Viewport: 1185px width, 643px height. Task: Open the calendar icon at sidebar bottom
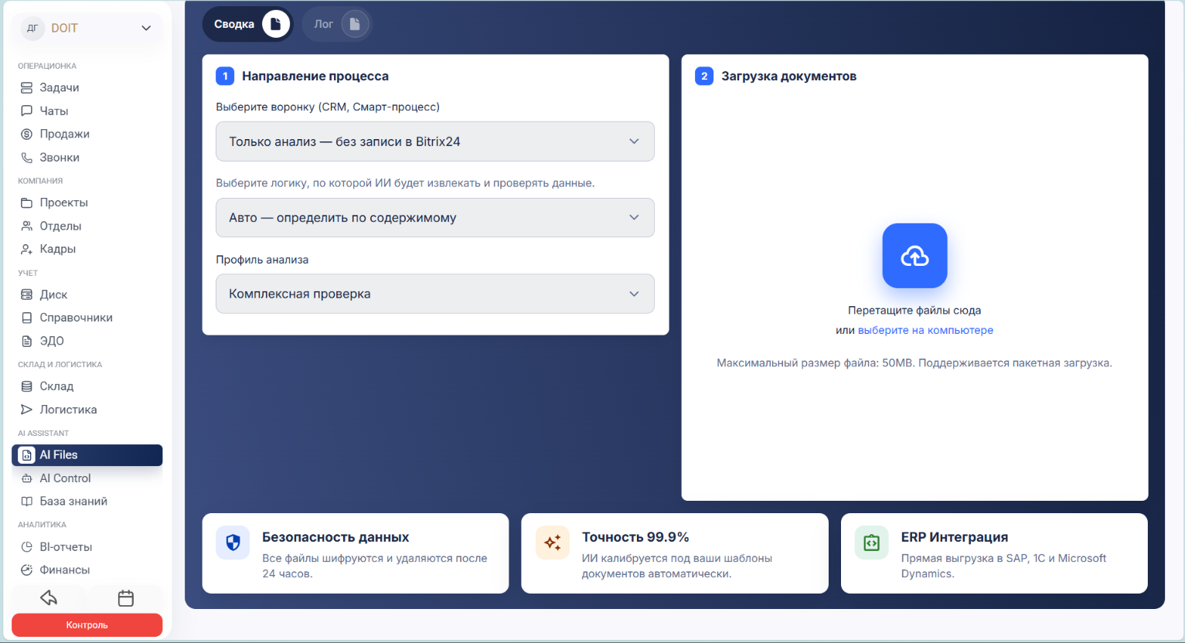[126, 598]
